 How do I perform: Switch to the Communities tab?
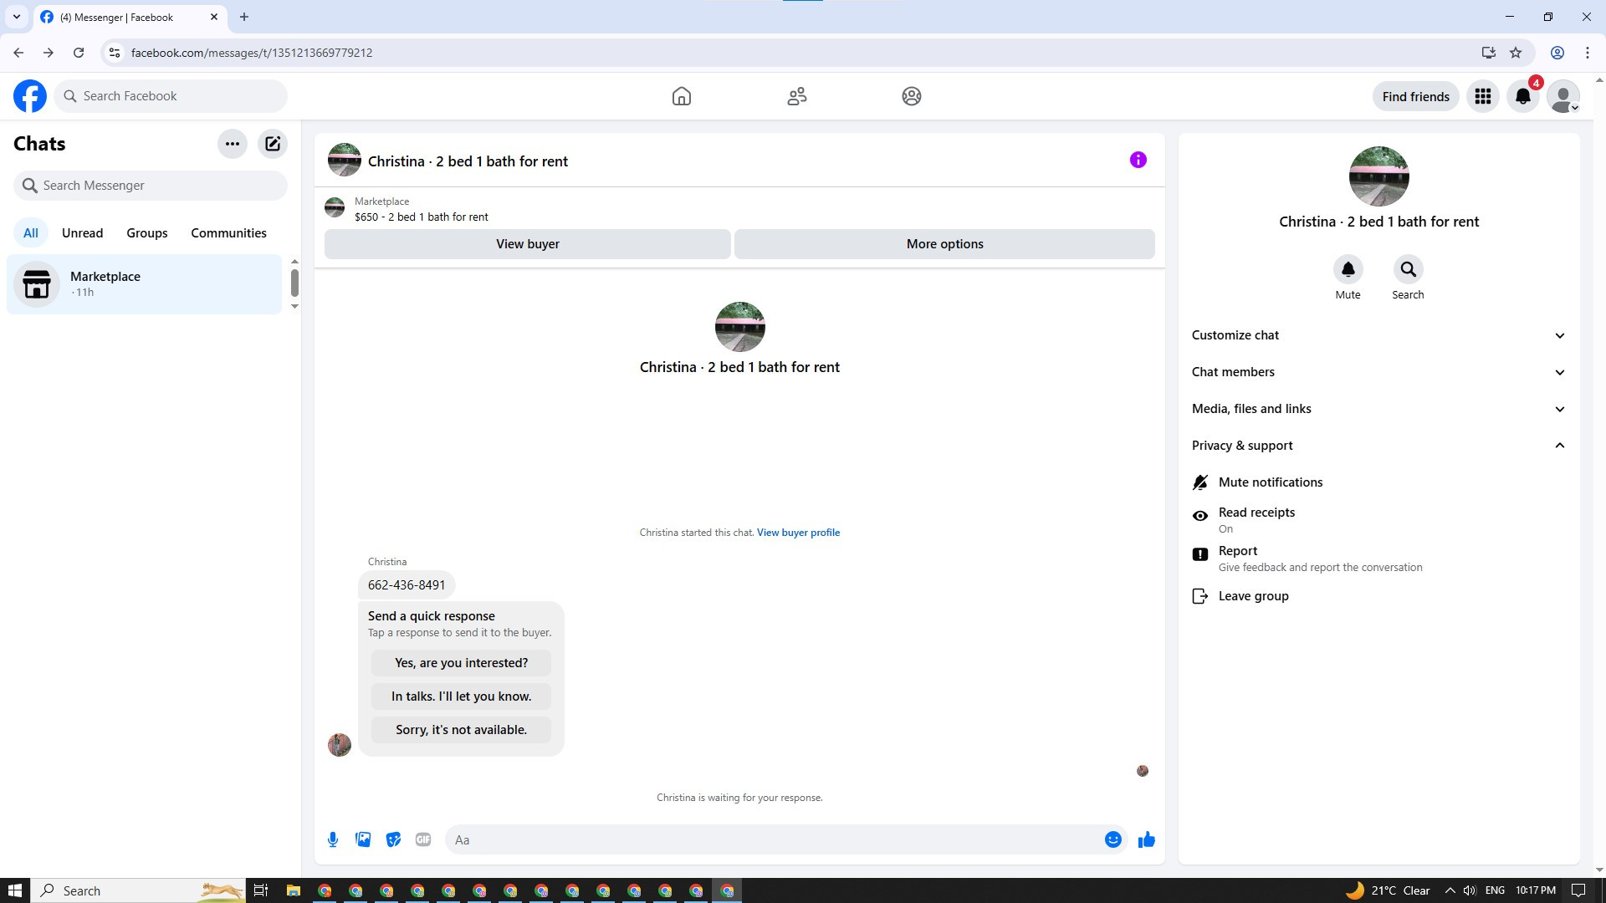(x=228, y=233)
